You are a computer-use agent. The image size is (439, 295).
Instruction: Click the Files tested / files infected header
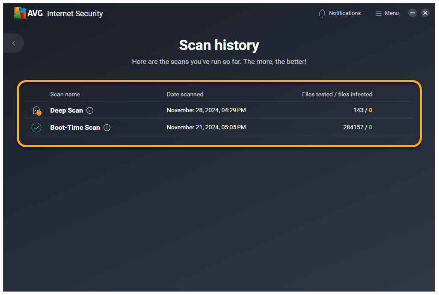click(x=337, y=94)
